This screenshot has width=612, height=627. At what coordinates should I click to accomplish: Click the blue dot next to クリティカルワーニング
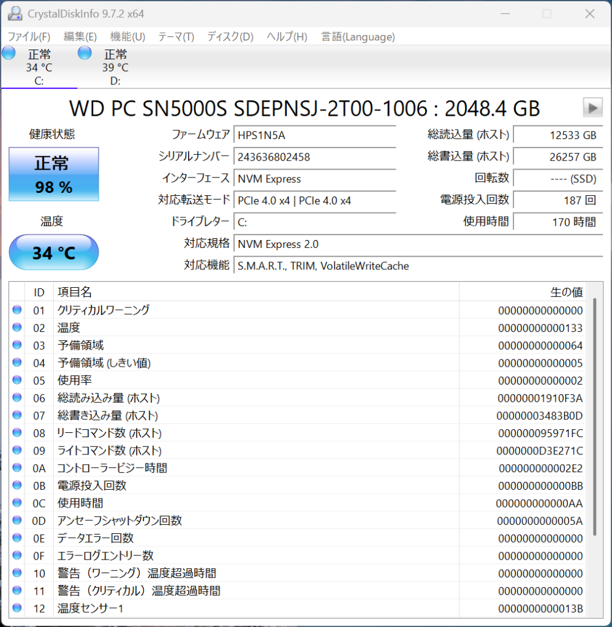pos(17,310)
